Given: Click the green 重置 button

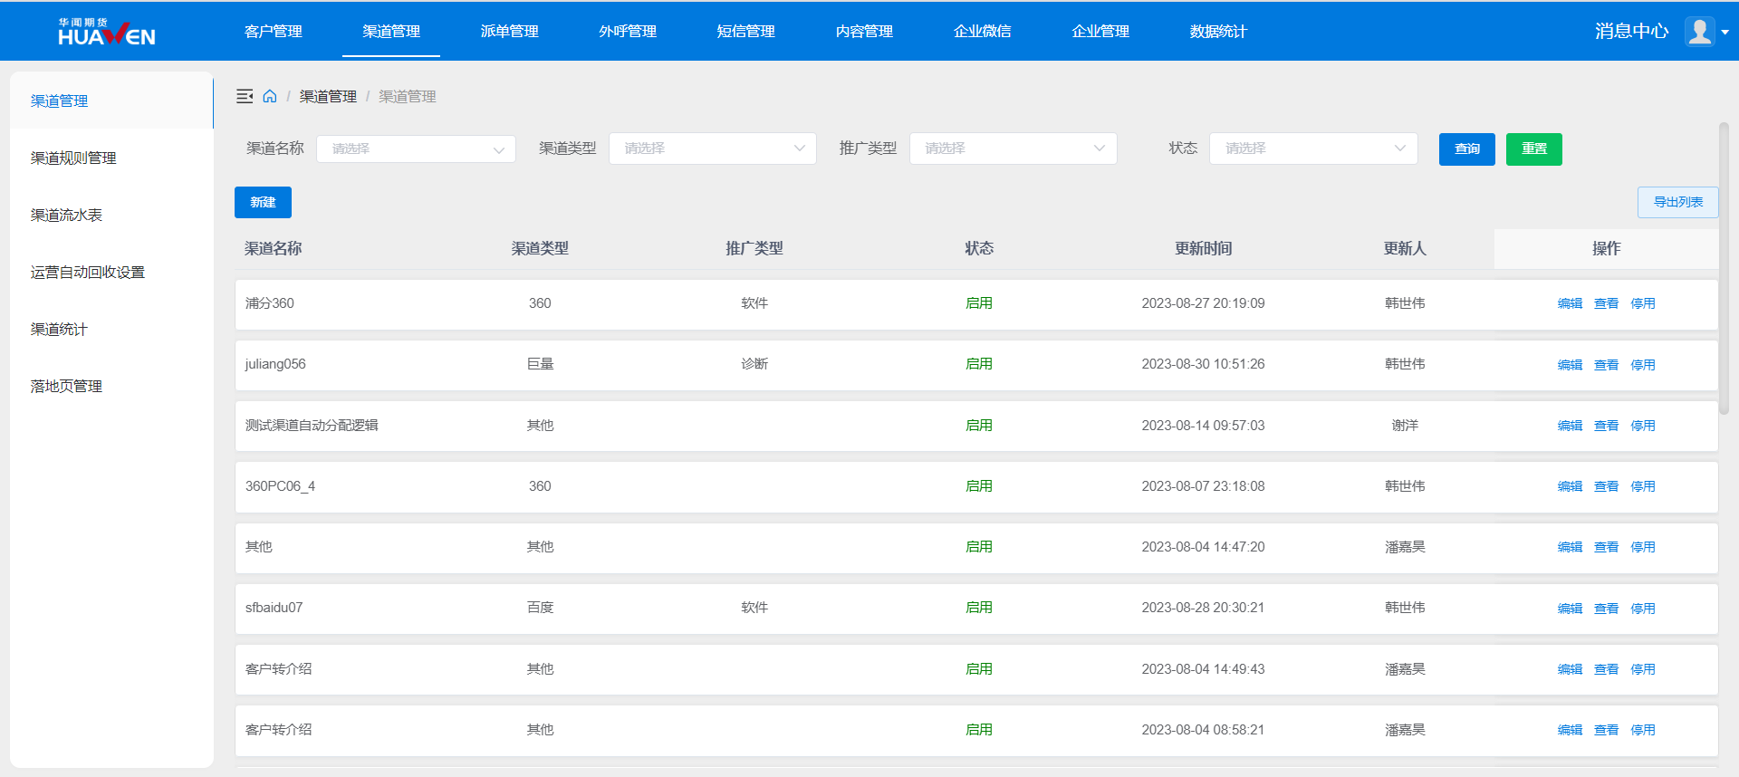Looking at the screenshot, I should tap(1534, 149).
